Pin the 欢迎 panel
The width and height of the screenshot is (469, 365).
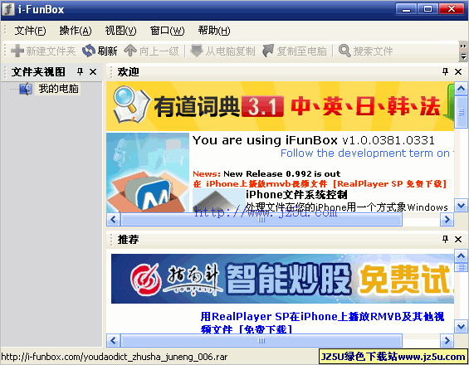click(x=446, y=71)
